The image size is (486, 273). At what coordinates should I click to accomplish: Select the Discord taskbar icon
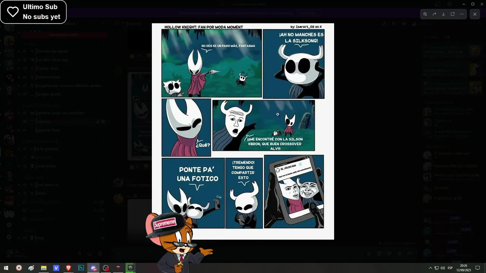click(x=93, y=268)
